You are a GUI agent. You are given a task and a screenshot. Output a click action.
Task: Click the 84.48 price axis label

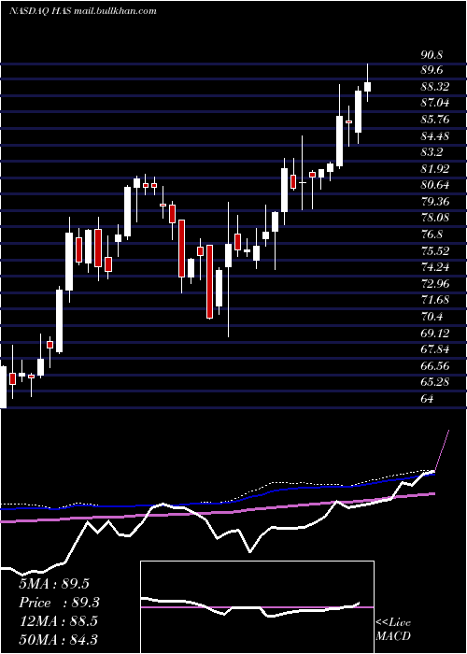[x=435, y=136]
